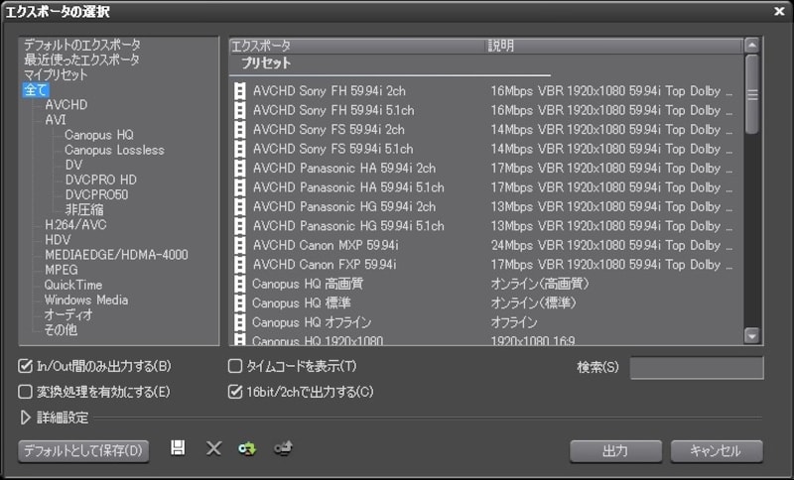Click film icon of AVCHD Panasonic HG 59.94i 2ch
The height and width of the screenshot is (480, 794).
[x=240, y=206]
